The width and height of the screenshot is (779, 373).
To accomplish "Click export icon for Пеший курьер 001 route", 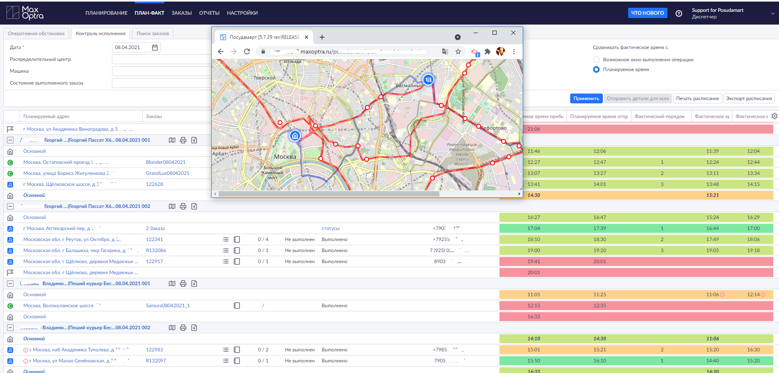I will click(194, 284).
